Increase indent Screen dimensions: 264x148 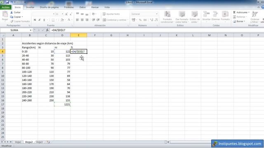point(98,20)
